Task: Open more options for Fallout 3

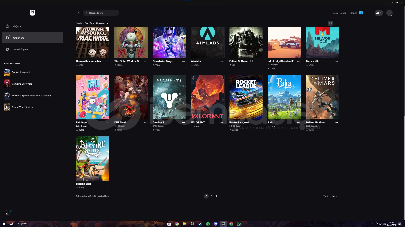Action: click(x=260, y=61)
